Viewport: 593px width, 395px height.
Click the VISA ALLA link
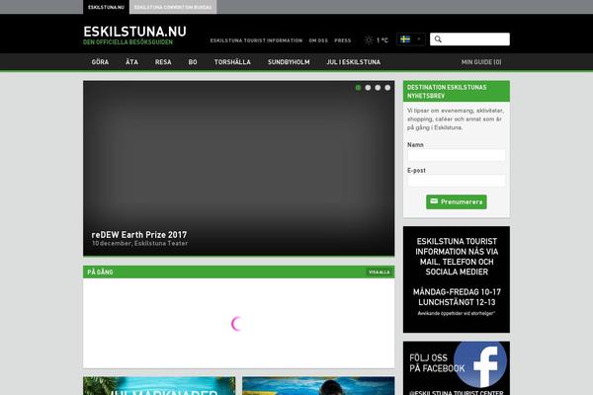pyautogui.click(x=379, y=273)
